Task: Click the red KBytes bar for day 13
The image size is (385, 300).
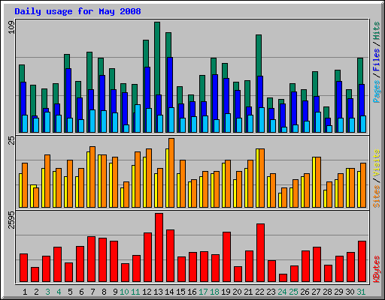Action: click(159, 247)
